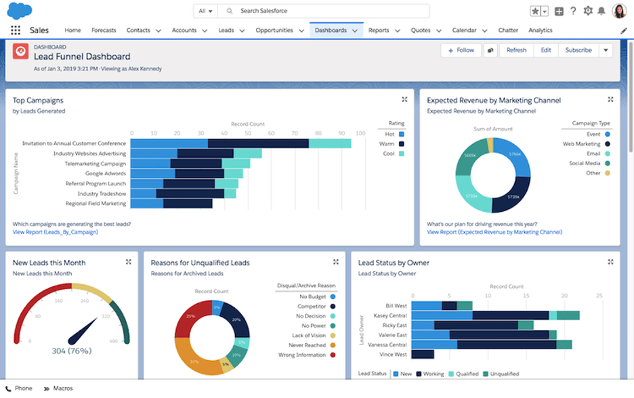634x398 pixels.
Task: Open the App Launcher waffle icon
Action: (x=15, y=30)
